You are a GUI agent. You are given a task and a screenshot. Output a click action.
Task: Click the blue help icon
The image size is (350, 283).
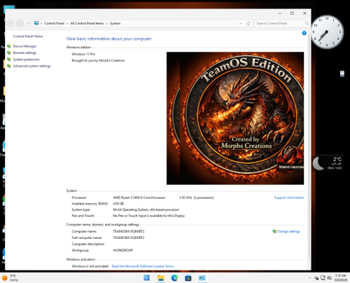pos(304,33)
